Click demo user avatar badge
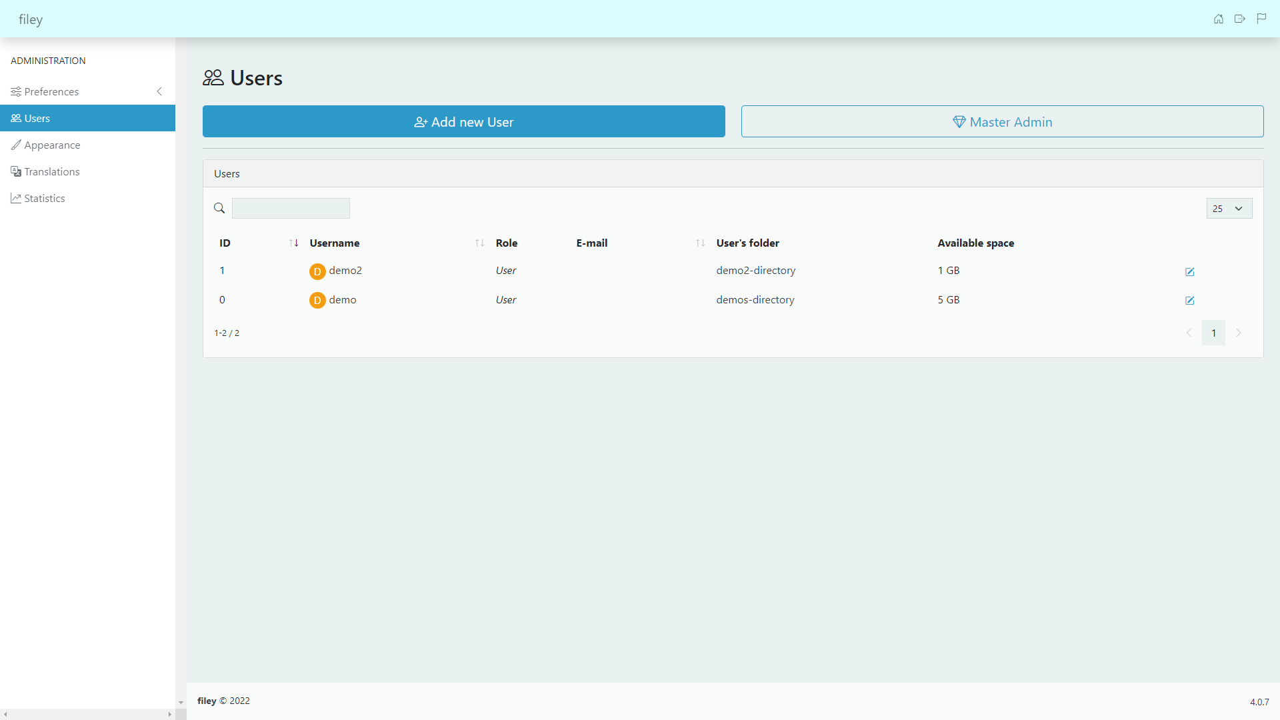1280x720 pixels. pyautogui.click(x=317, y=301)
